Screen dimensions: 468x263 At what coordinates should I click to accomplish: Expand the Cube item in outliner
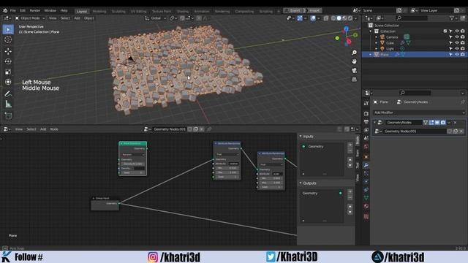[x=376, y=43]
